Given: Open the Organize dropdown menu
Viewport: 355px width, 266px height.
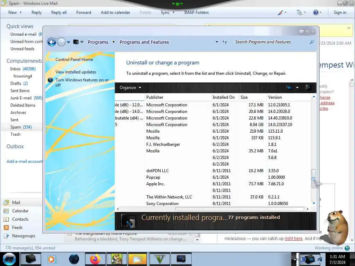Looking at the screenshot, I should [x=130, y=88].
